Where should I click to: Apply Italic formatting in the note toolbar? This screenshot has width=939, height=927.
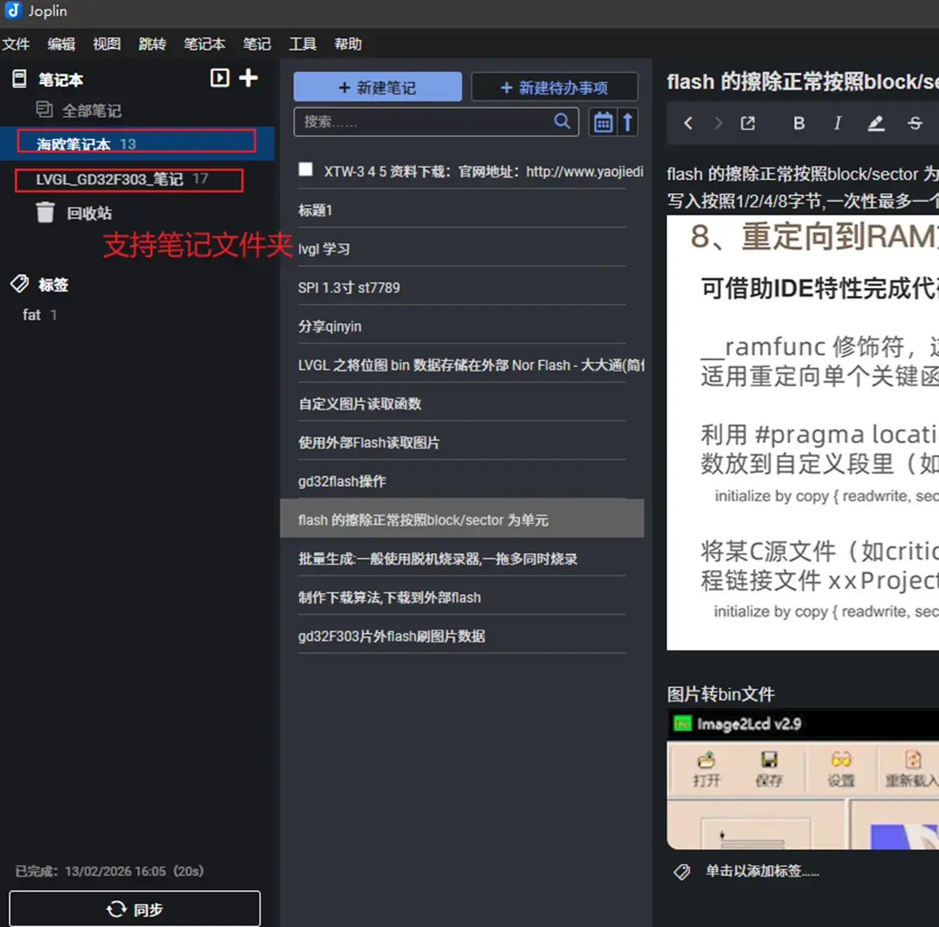837,122
